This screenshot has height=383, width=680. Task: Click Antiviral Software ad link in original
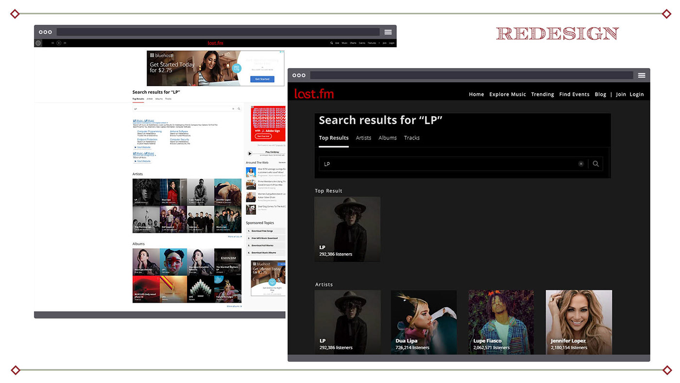pyautogui.click(x=179, y=131)
